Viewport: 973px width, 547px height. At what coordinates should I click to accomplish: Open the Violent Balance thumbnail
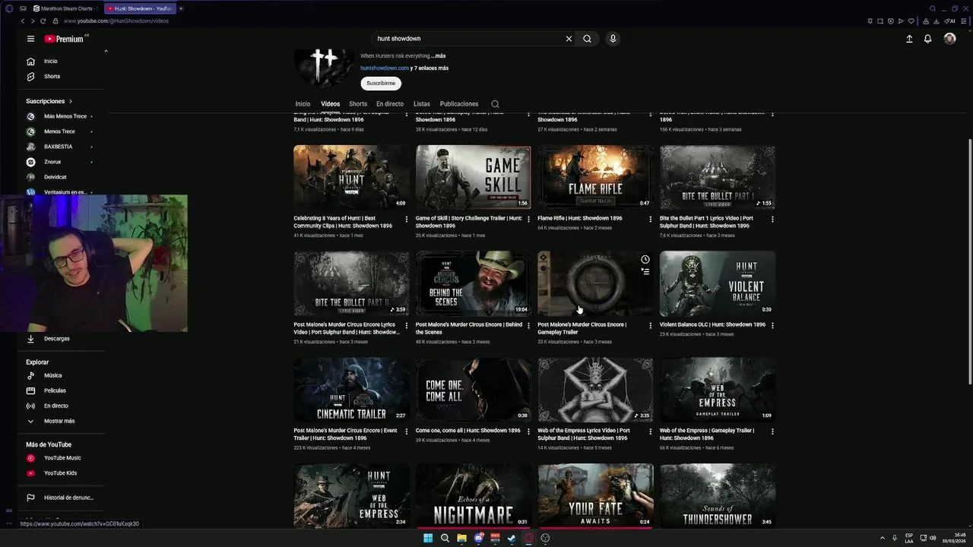click(718, 284)
